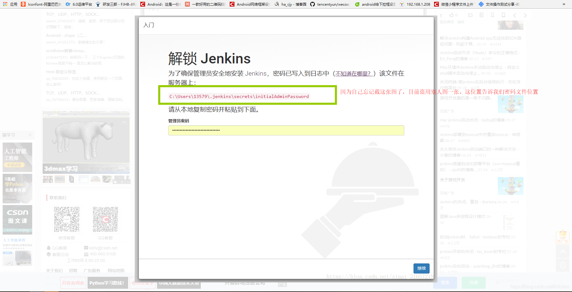Image resolution: width=572 pixels, height=292 pixels.
Task: Click the 不知道在哪里? help link
Action: pos(355,74)
